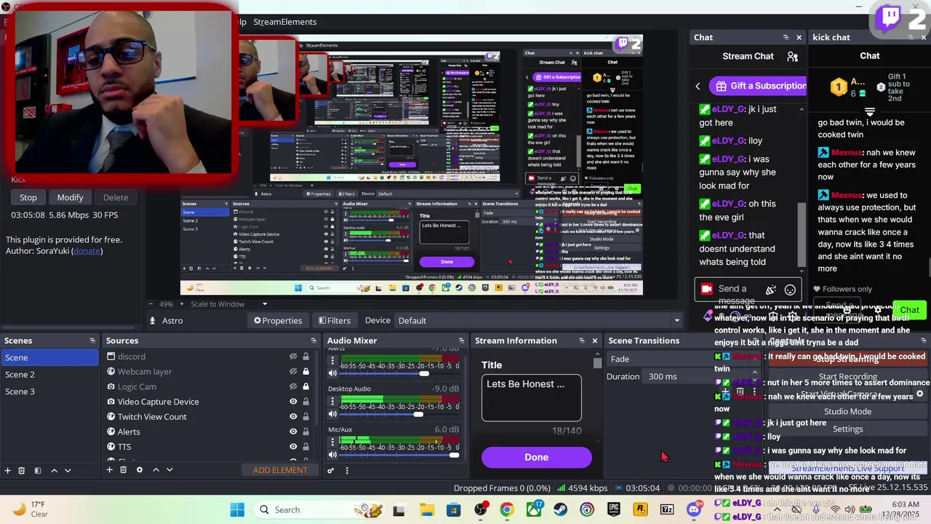This screenshot has height=524, width=931.
Task: Open the Device Default dropdown
Action: pos(539,320)
